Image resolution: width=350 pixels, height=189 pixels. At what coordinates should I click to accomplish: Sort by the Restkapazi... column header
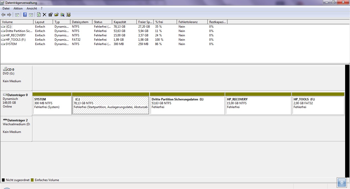218,22
